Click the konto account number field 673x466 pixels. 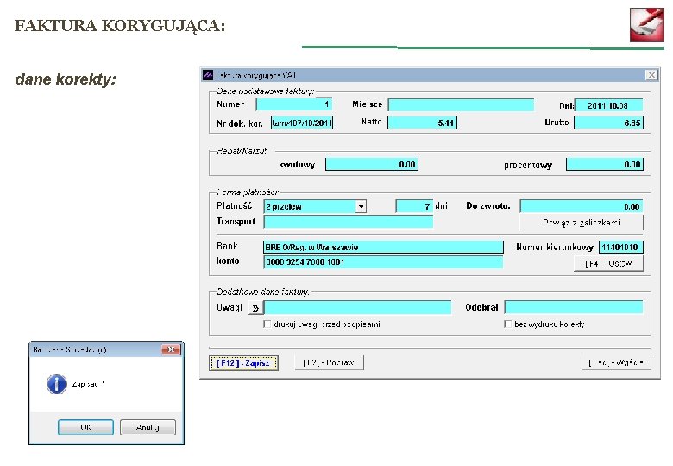click(383, 261)
